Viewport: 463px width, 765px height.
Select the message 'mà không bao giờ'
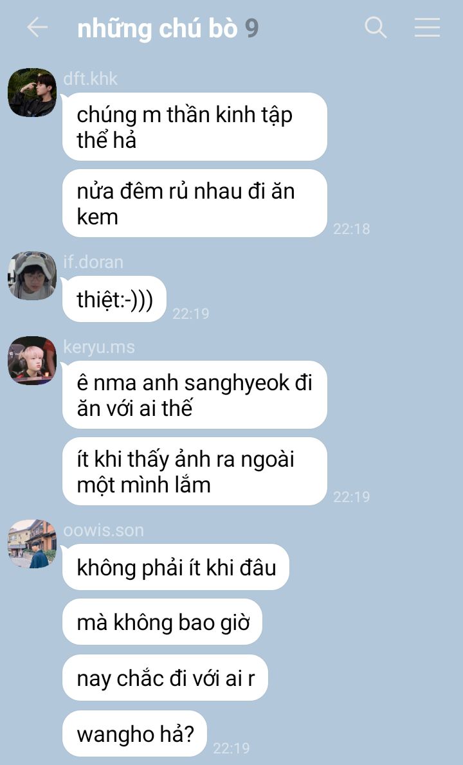162,622
